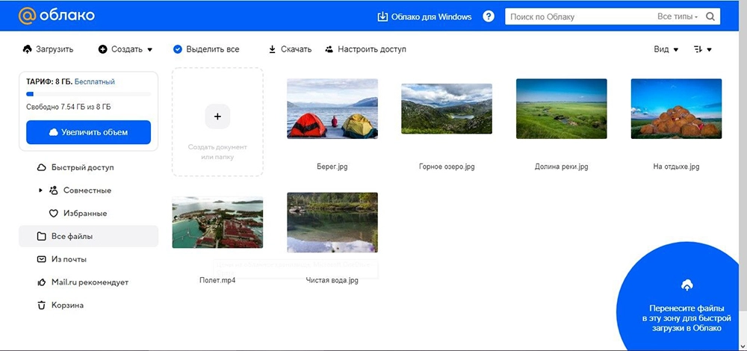Screen dimensions: 747x351
Task: Click the file name Долина реки.jpg
Action: (x=561, y=167)
